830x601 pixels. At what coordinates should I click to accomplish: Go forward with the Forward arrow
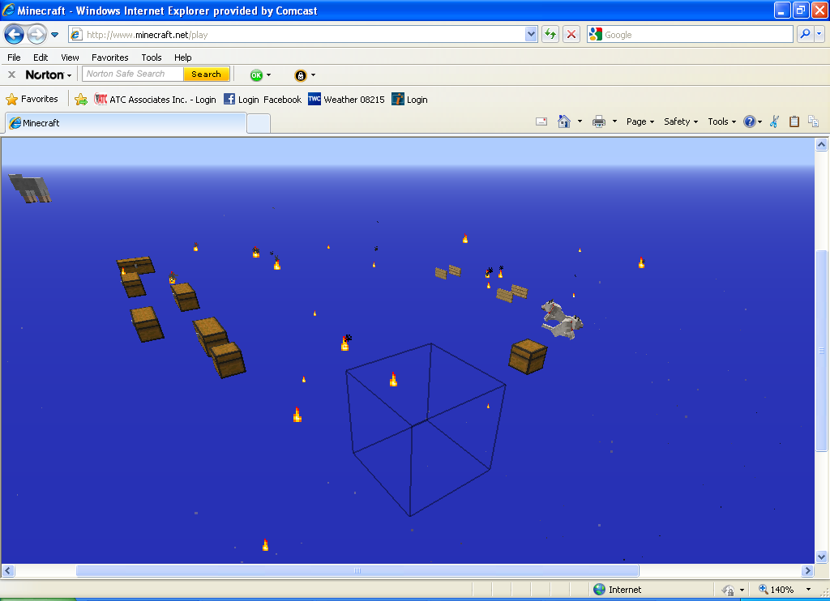[x=36, y=35]
